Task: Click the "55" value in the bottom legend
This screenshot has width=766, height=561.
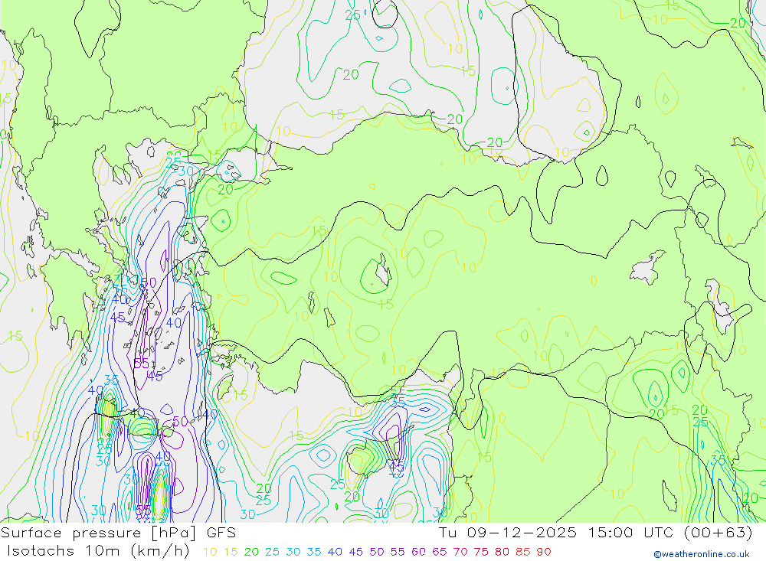Action: (x=398, y=553)
